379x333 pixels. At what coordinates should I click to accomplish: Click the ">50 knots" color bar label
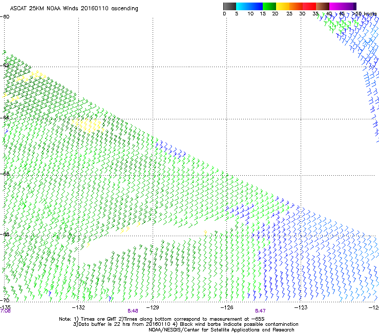pos(364,14)
